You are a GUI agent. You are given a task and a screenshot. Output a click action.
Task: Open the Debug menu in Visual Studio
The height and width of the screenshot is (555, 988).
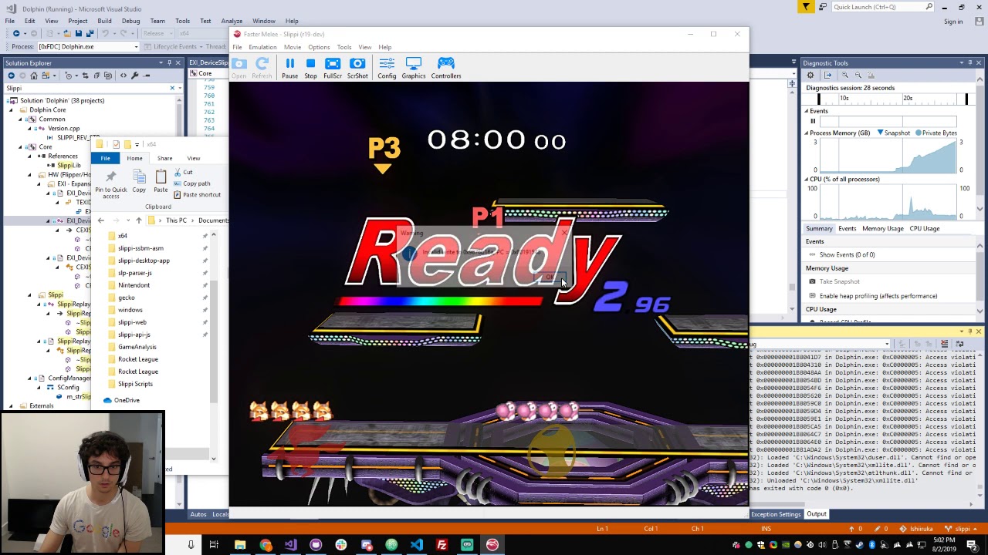[x=130, y=21]
